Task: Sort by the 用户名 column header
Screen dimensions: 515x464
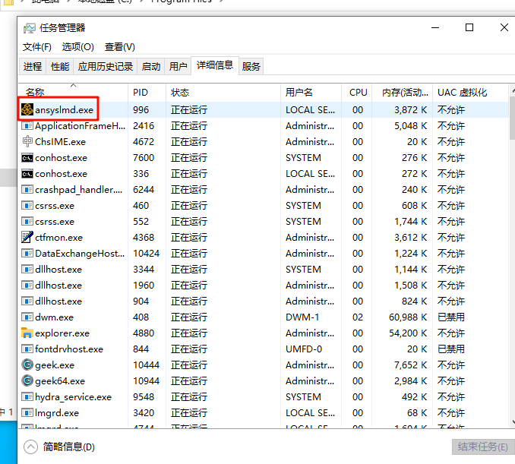Action: tap(311, 93)
